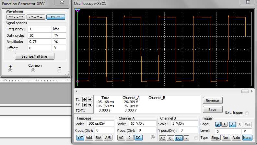Select trigger source A
This screenshot has height=145, width=257.
232,125
